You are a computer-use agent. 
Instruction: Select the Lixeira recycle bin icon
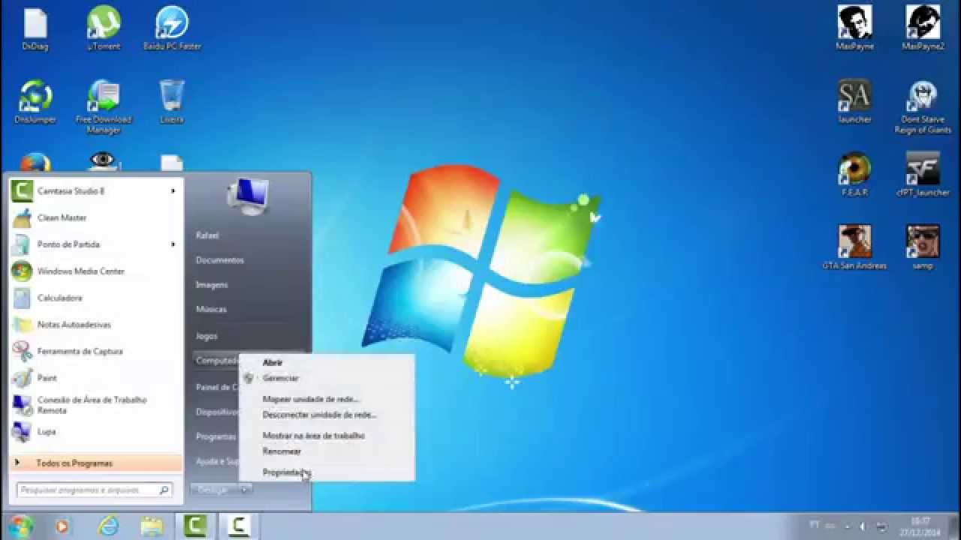(172, 101)
